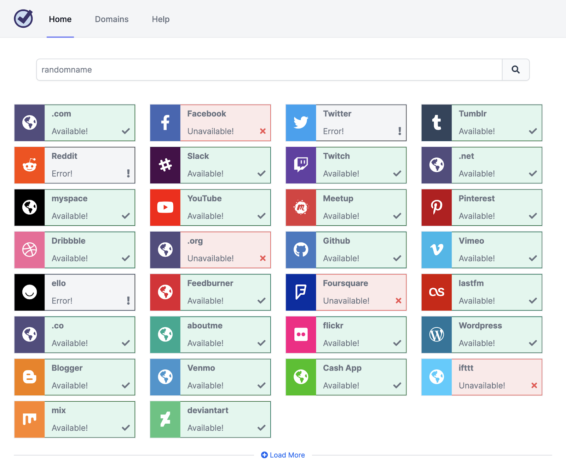Select the Twitch logo icon
The image size is (566, 464).
point(300,165)
